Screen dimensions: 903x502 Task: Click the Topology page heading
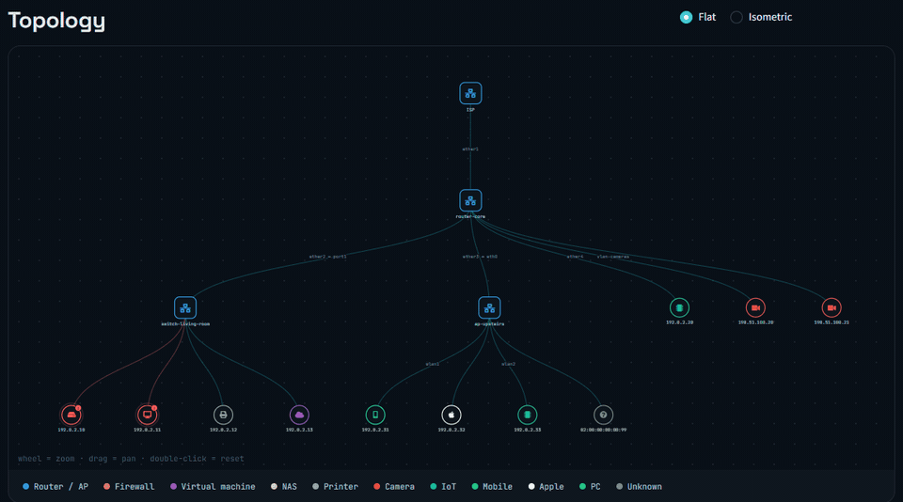click(56, 21)
